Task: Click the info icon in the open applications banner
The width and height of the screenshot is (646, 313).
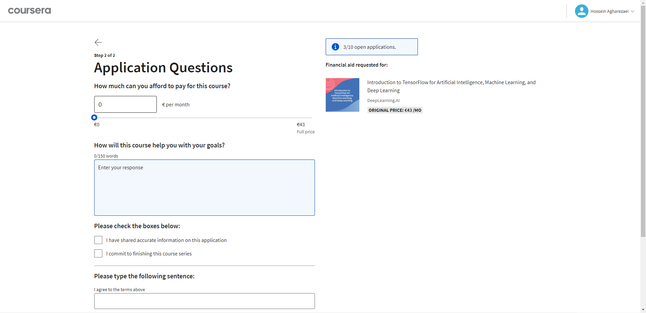Action: 335,47
